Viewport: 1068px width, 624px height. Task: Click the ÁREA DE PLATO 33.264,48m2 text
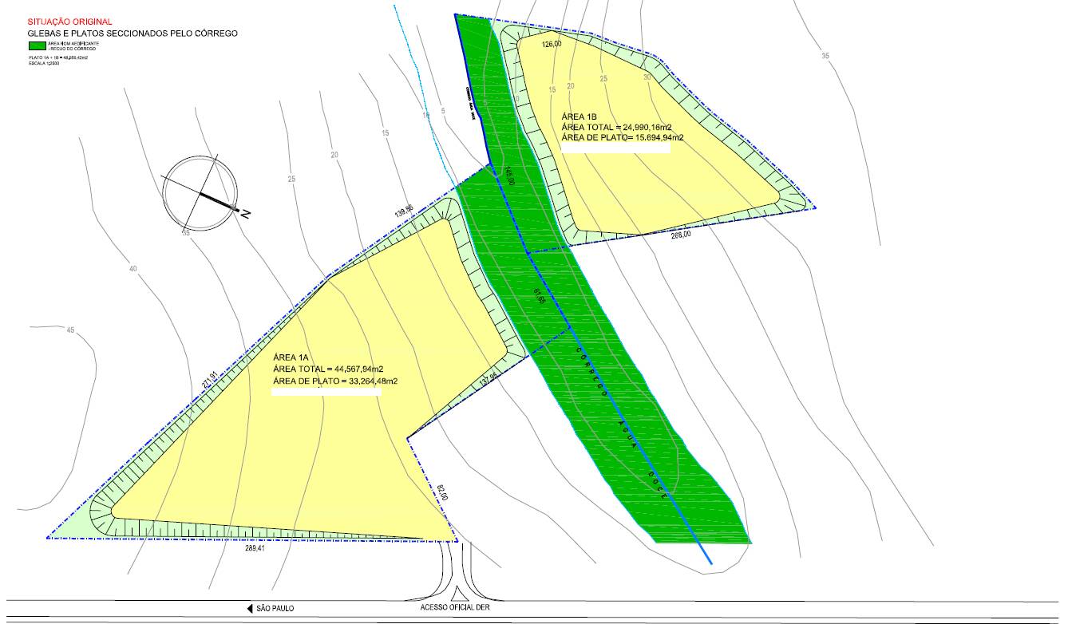335,381
